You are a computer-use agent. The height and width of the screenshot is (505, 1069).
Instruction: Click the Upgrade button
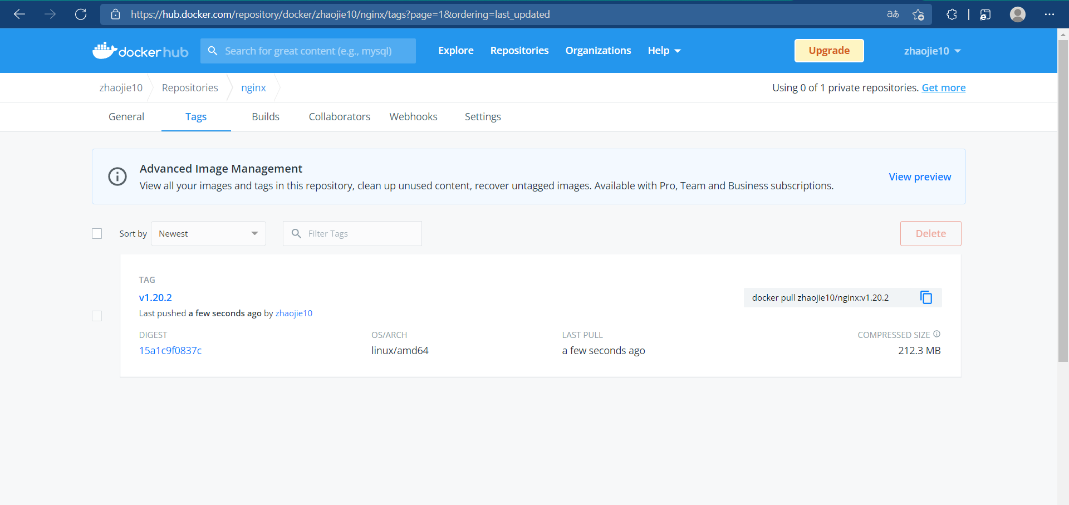coord(829,51)
